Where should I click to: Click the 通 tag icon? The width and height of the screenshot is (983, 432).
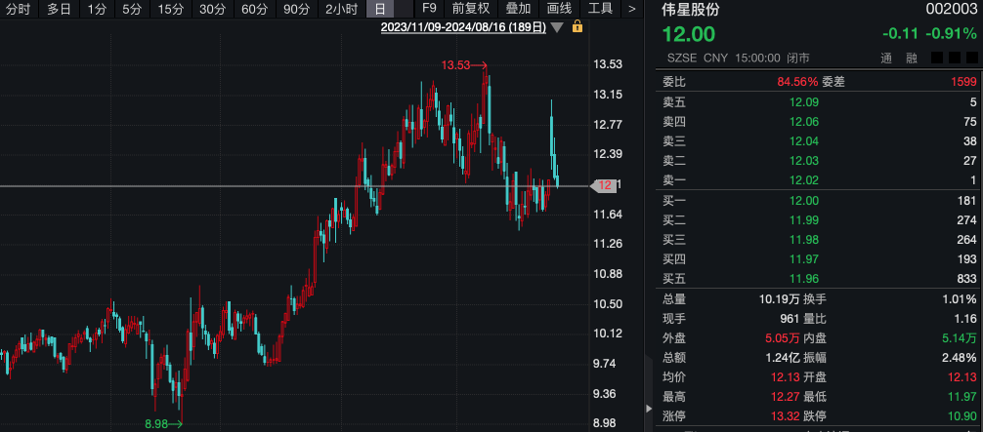[886, 59]
